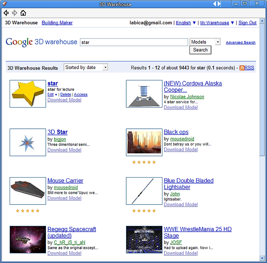The width and height of the screenshot is (267, 263).
Task: Open the English language dropdown arrow
Action: click(x=194, y=23)
